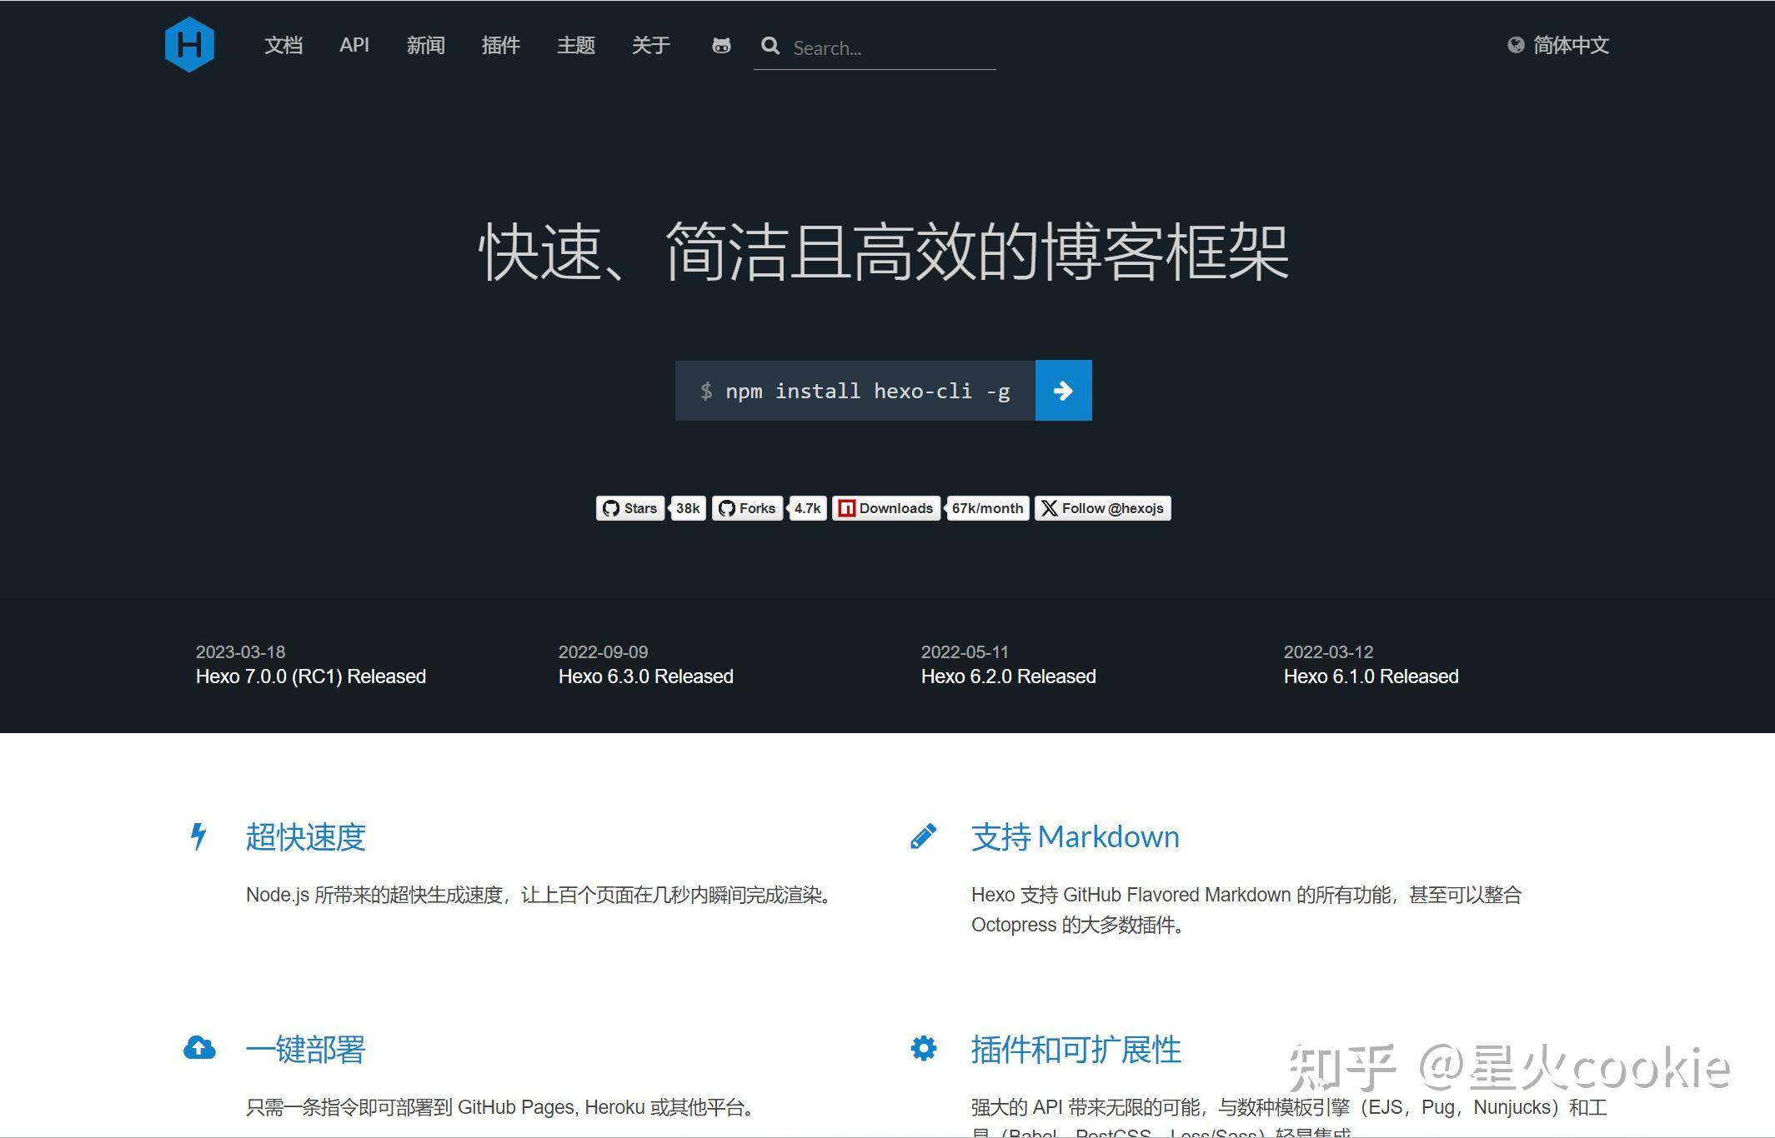Open the 文档 navigation item
Image resolution: width=1775 pixels, height=1138 pixels.
pyautogui.click(x=283, y=45)
